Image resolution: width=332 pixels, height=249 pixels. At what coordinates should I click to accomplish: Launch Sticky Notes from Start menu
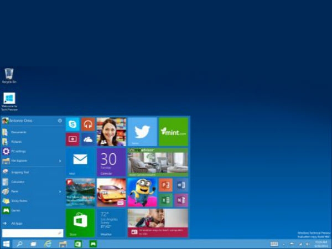33,201
